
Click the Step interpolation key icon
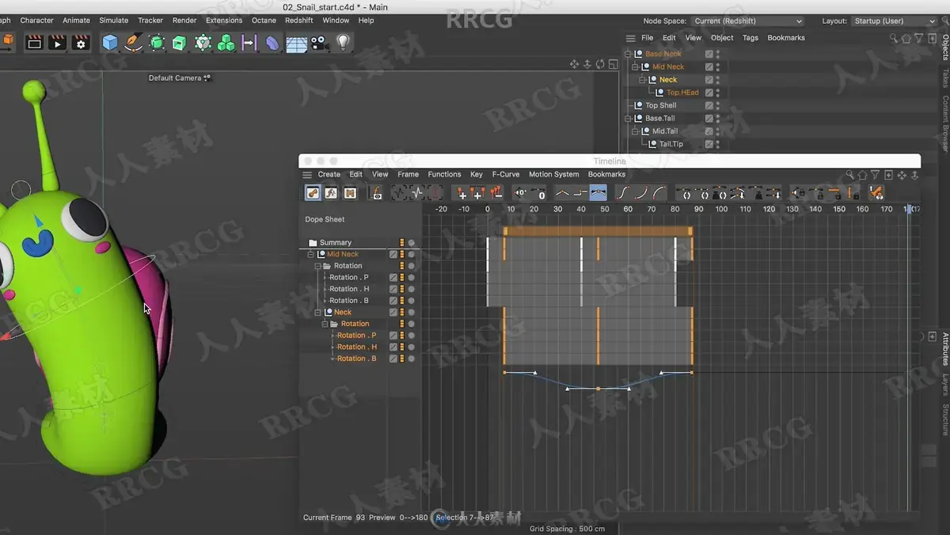click(579, 192)
